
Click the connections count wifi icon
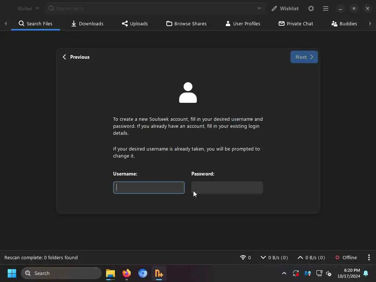(x=245, y=257)
